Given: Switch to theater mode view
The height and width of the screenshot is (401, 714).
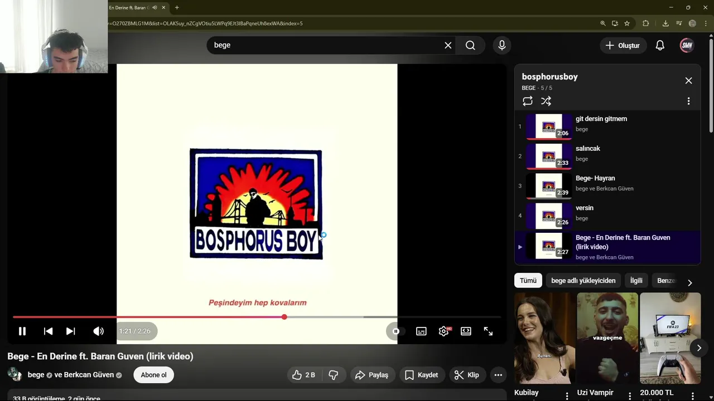Looking at the screenshot, I should click(x=466, y=331).
